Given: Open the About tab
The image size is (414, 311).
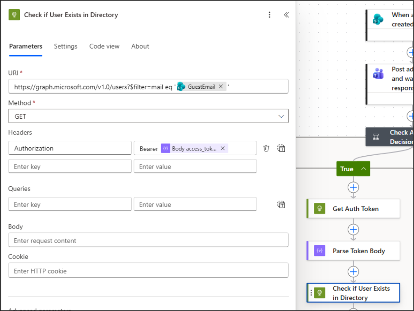Looking at the screenshot, I should tap(140, 46).
